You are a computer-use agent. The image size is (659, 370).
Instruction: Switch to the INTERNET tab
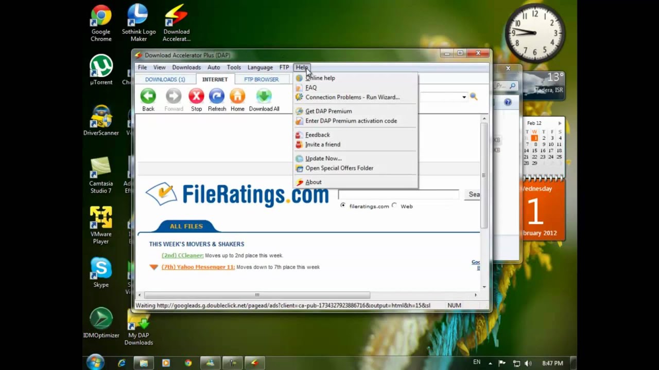click(215, 80)
